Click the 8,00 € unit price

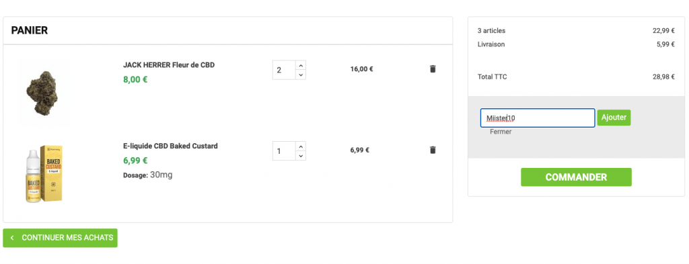pyautogui.click(x=135, y=80)
